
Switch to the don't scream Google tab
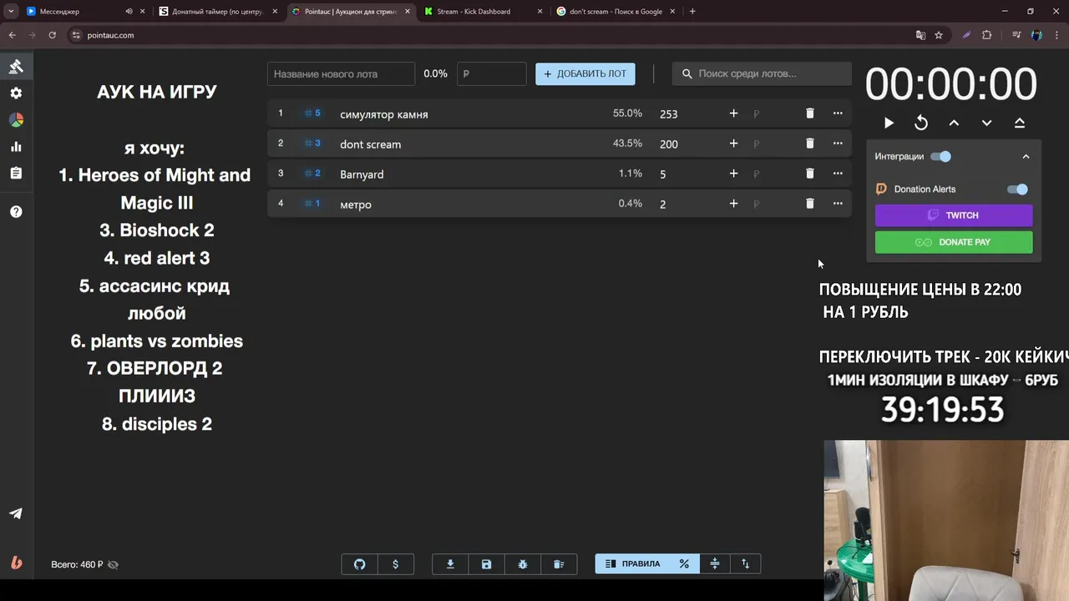(x=615, y=12)
